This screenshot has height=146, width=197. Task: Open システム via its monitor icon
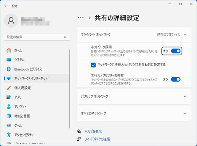(9, 60)
